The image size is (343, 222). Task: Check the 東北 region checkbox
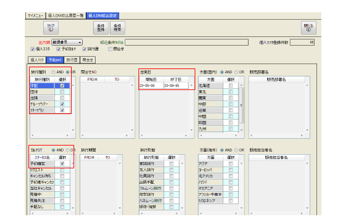click(231, 92)
